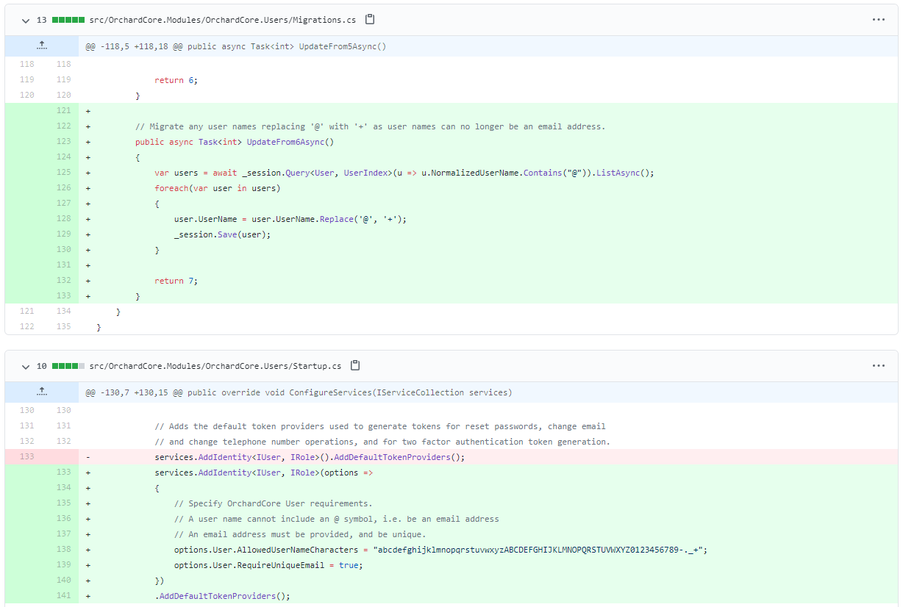Click the foreach(var user in users) line
The image size is (903, 607).
coord(218,188)
